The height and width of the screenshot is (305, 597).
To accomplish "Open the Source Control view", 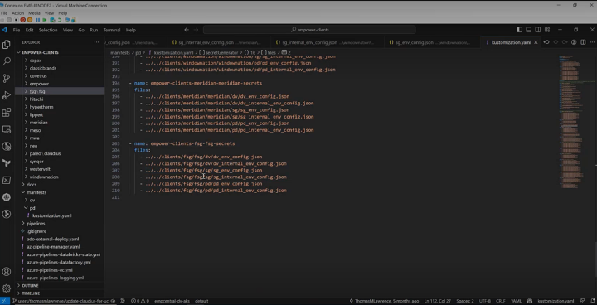I will coord(6,79).
